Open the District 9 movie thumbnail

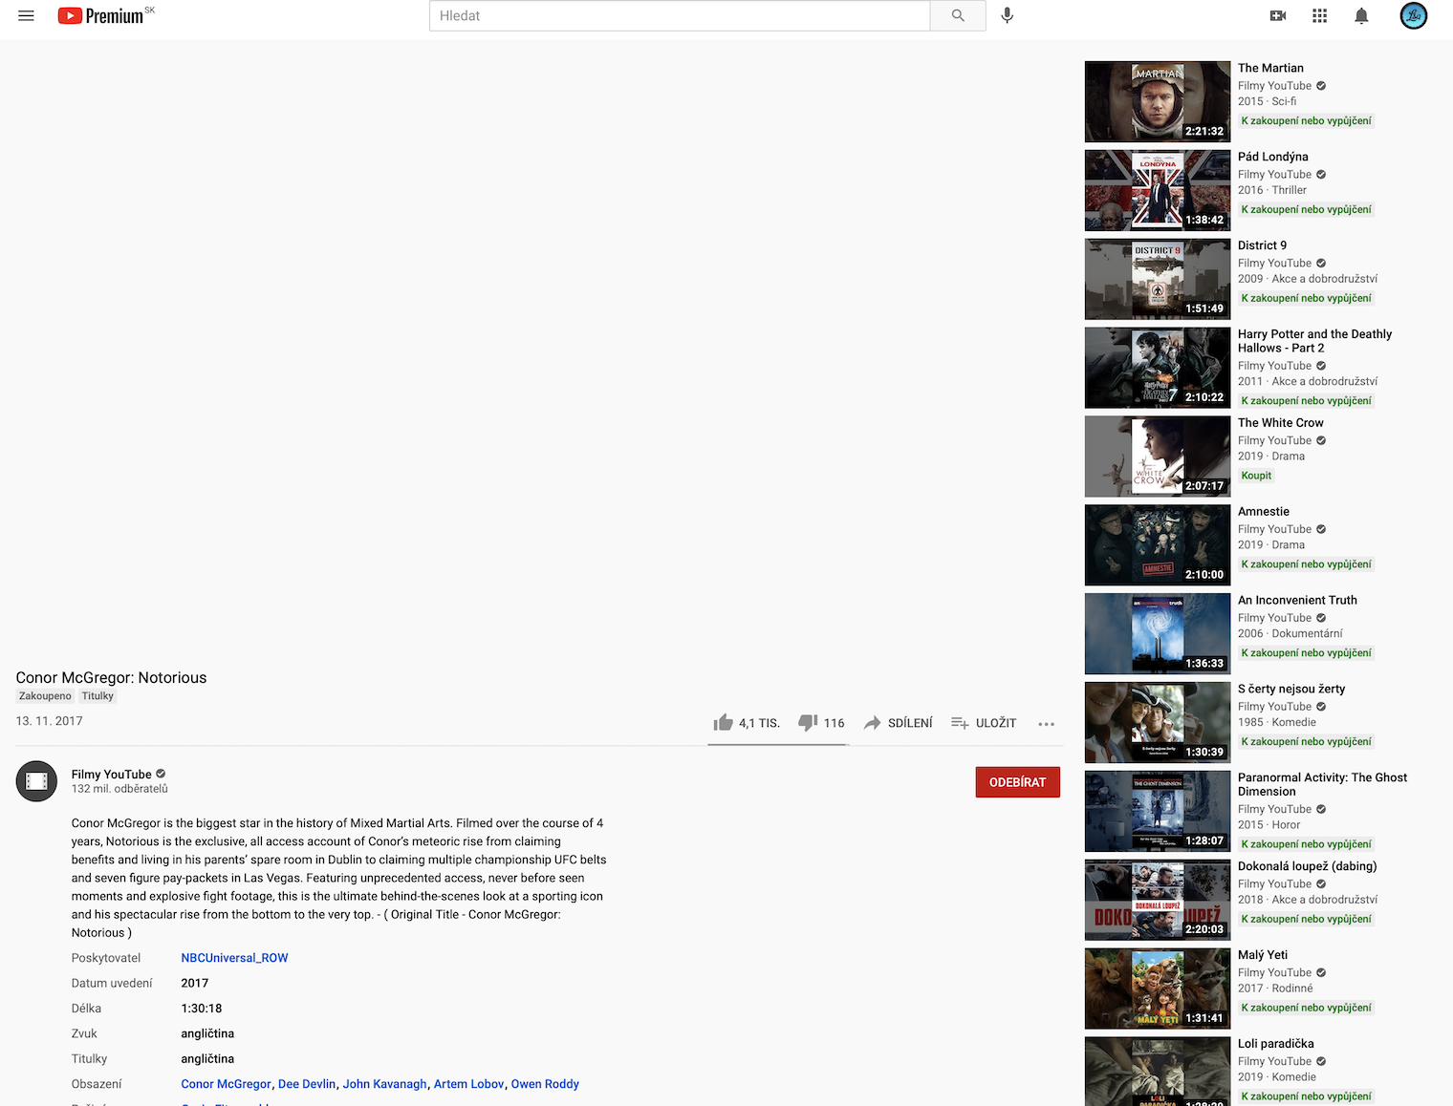tap(1158, 280)
